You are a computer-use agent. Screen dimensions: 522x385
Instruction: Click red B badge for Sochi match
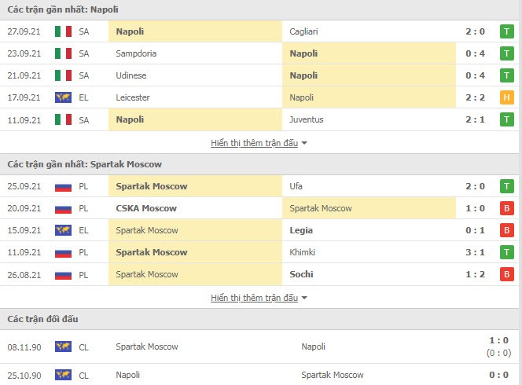(507, 274)
